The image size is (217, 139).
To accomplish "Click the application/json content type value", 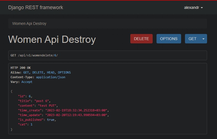I will (x=51, y=77).
